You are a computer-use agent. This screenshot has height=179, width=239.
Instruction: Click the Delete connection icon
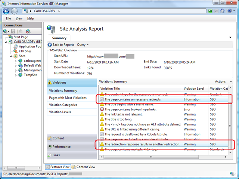[x=28, y=31]
